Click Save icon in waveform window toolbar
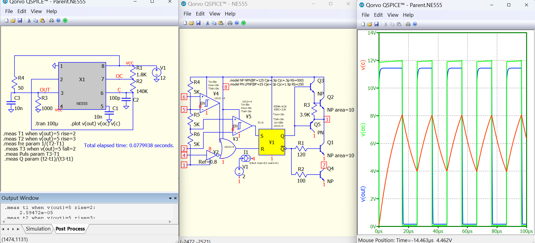The width and height of the screenshot is (535, 243). tap(376, 24)
